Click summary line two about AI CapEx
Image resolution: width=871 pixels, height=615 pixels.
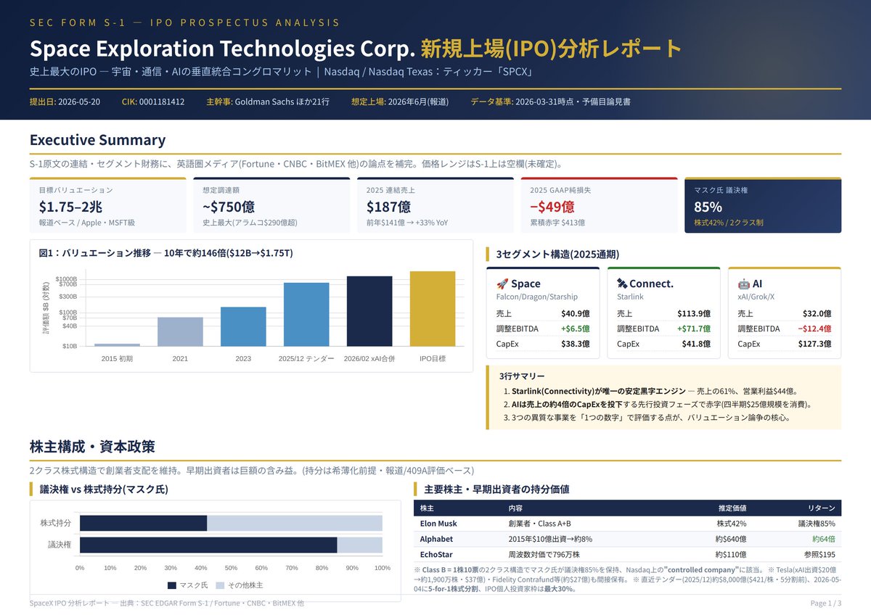(x=661, y=404)
